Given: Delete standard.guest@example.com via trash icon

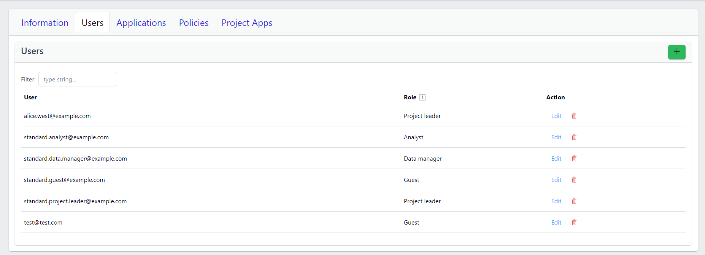Looking at the screenshot, I should (574, 180).
